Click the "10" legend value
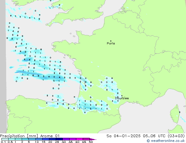This screenshot has height=143, width=186. tap(37, 142)
